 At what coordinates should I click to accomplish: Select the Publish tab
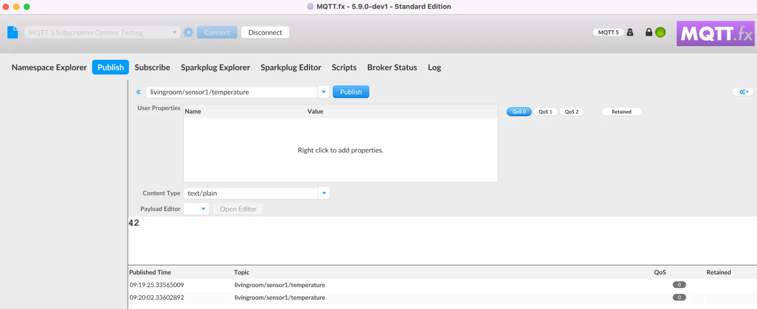coord(111,67)
